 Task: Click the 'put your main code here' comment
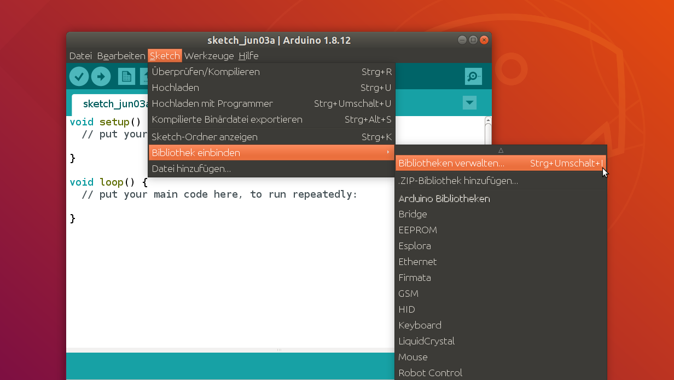[219, 194]
